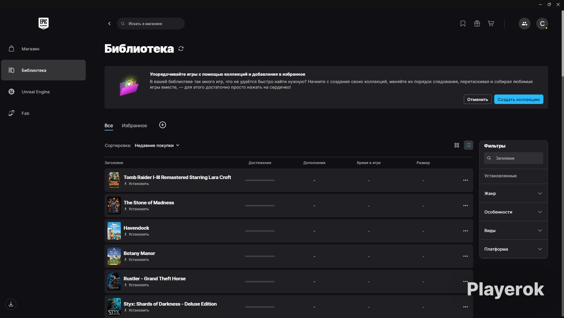Open the friends list icon

pos(525,24)
